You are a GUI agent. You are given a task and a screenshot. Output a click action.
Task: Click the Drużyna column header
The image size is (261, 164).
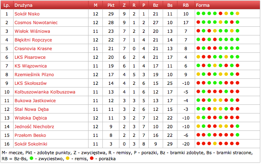pos(23,5)
